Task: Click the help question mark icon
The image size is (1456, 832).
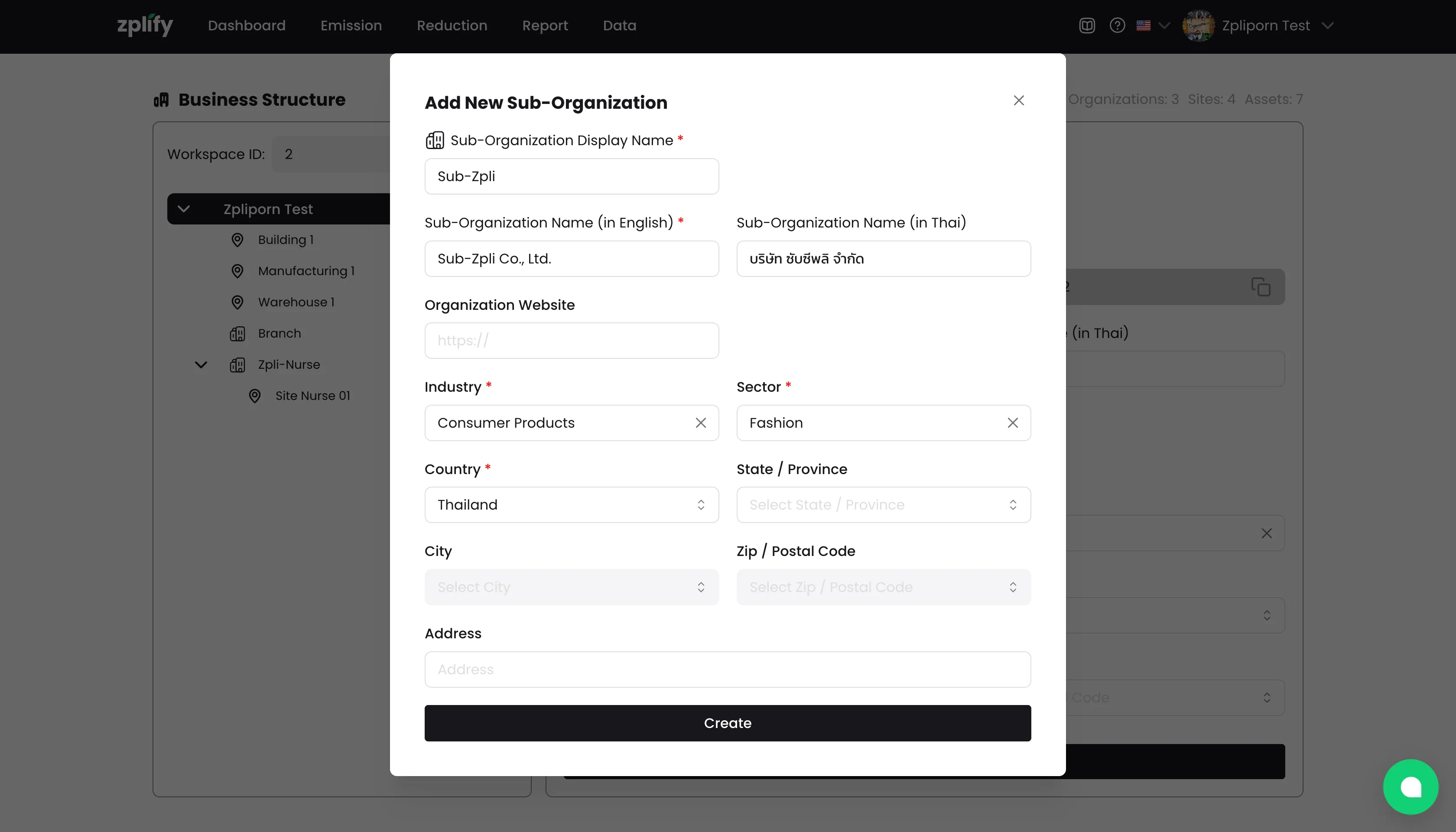Action: click(x=1117, y=26)
